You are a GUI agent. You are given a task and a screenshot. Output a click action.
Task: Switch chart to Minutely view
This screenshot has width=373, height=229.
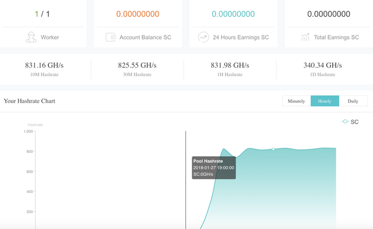click(x=297, y=101)
